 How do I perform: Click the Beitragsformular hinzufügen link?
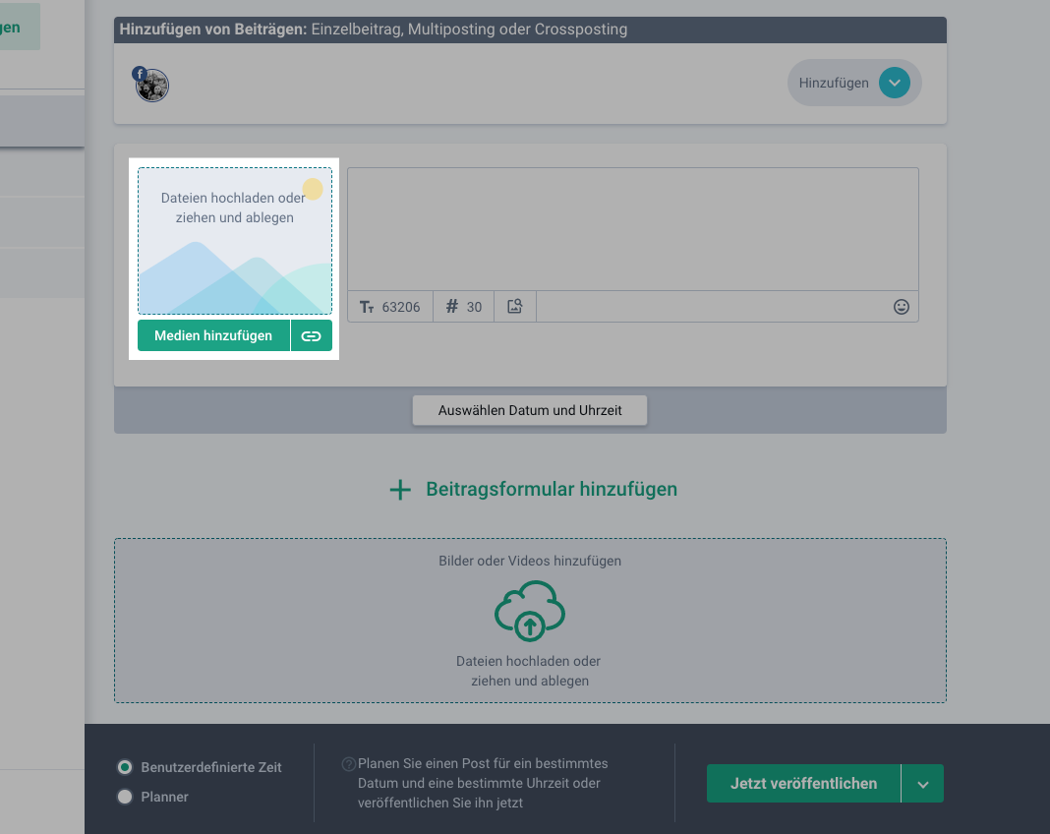click(551, 490)
